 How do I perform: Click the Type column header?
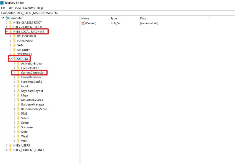[114, 18]
